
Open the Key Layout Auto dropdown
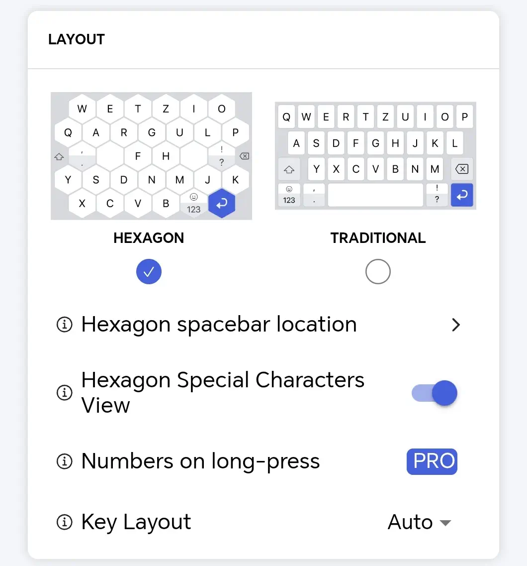pyautogui.click(x=420, y=522)
